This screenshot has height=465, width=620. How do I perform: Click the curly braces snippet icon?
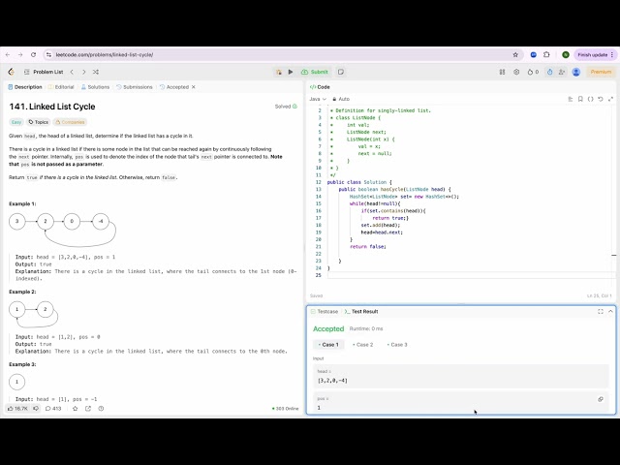590,99
